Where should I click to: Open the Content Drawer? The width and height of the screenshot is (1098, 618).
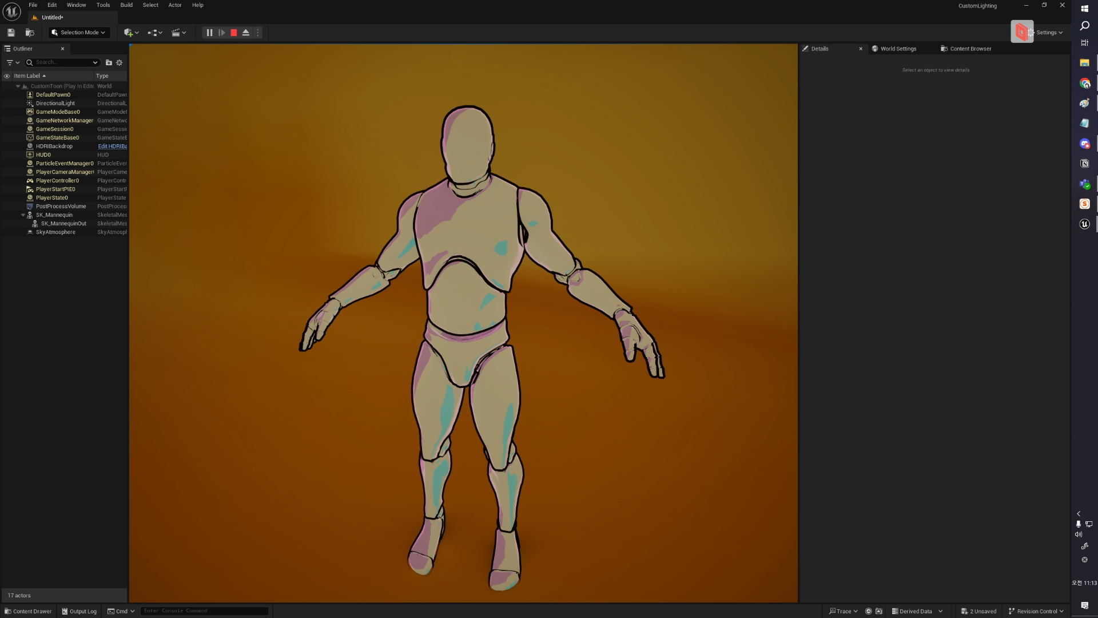pyautogui.click(x=28, y=611)
